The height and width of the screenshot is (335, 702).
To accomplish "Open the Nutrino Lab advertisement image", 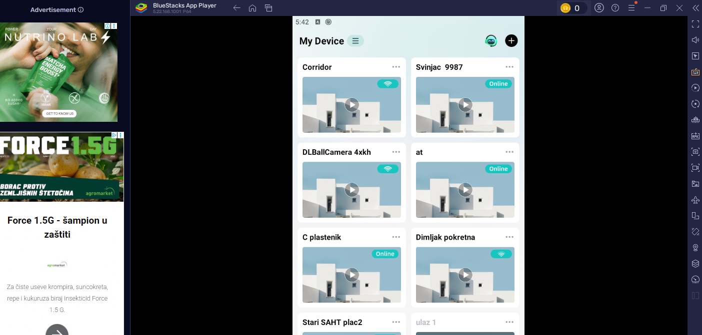I will 58,72.
